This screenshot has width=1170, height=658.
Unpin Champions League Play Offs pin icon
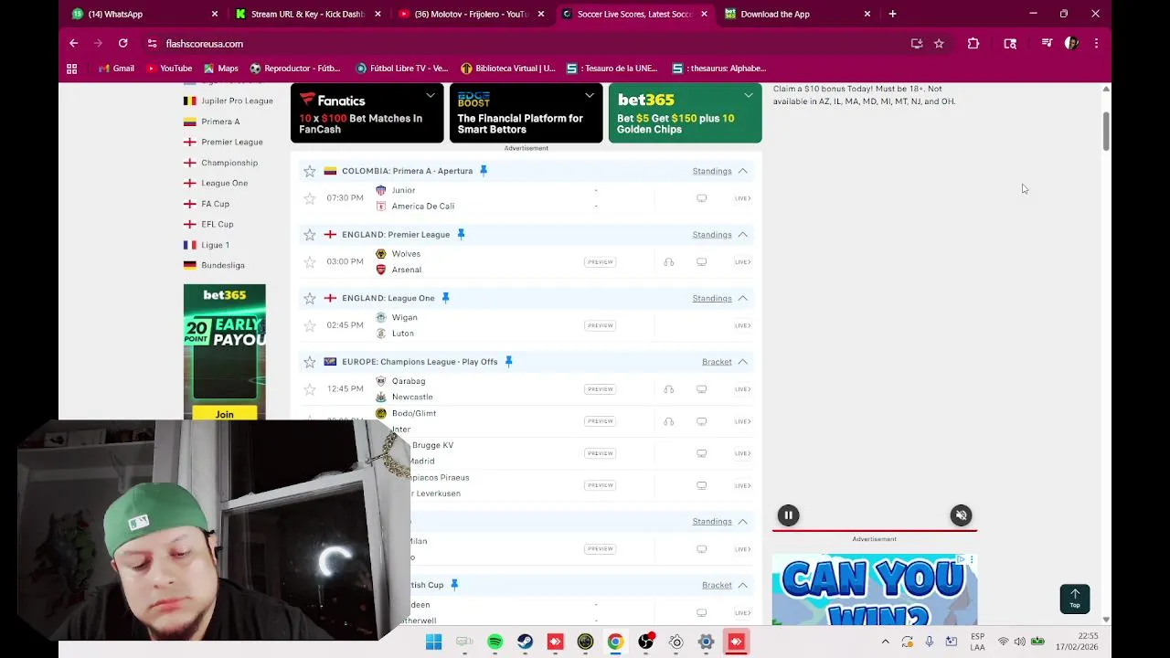pos(508,362)
